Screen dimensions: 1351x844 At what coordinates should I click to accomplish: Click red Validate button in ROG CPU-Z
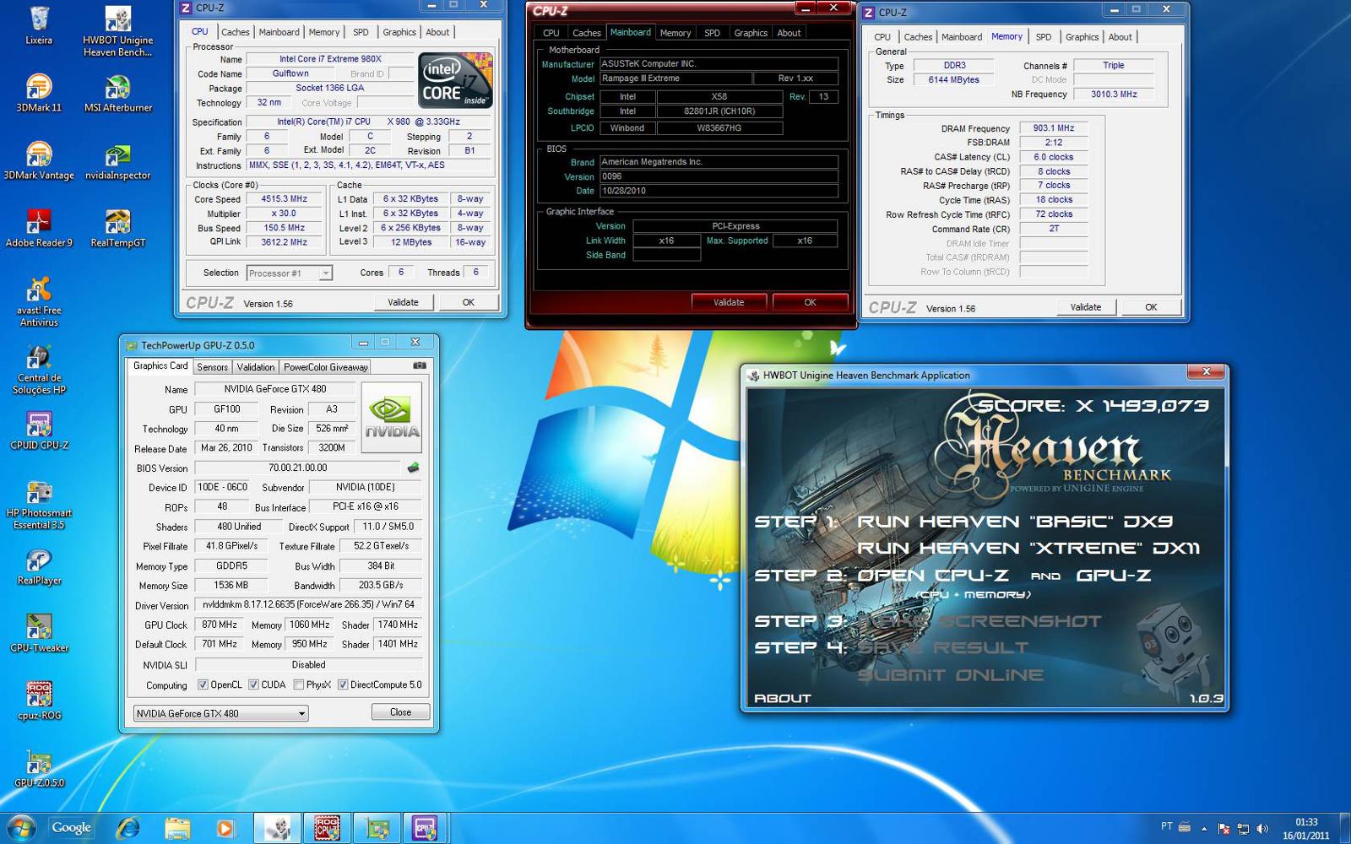pos(729,302)
